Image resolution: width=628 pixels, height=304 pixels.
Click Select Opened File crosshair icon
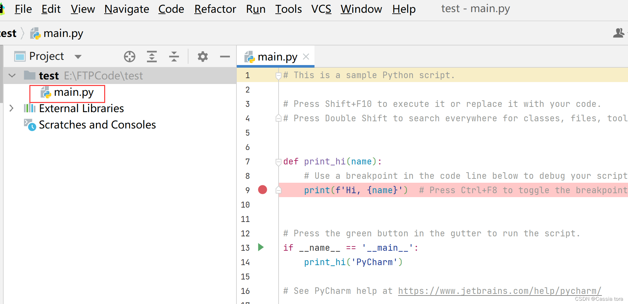130,57
